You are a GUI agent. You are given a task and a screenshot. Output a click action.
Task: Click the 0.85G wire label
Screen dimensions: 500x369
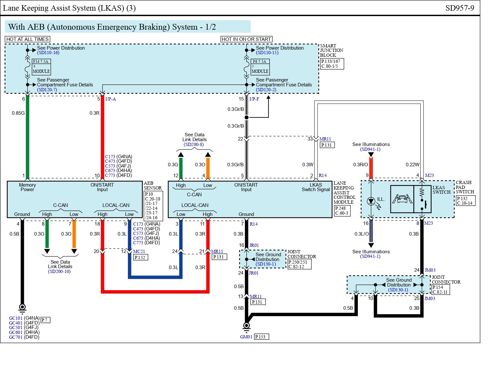pos(18,113)
